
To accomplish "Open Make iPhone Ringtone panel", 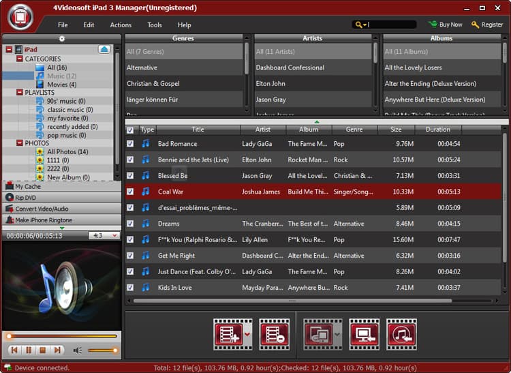I will (61, 220).
